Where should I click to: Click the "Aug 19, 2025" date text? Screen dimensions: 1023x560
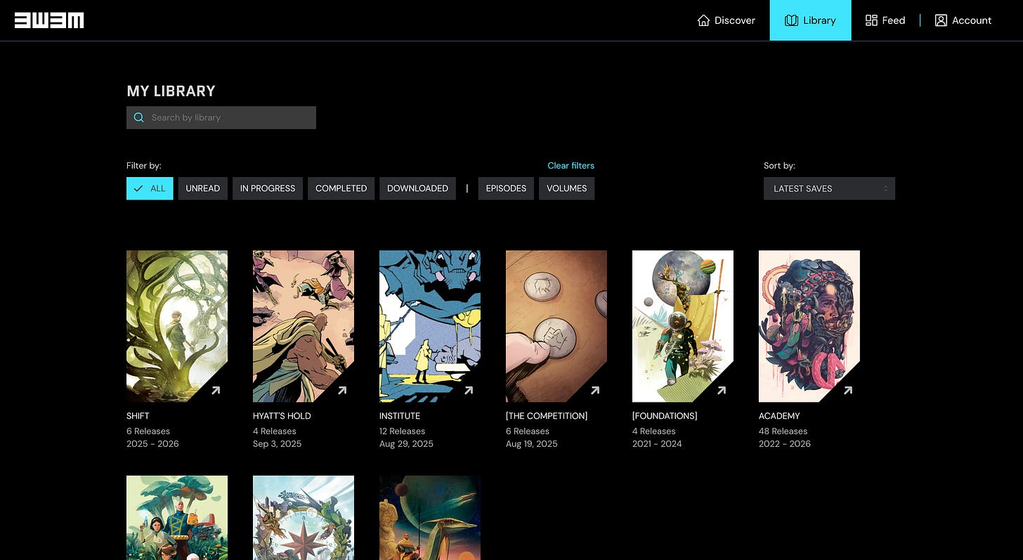[532, 444]
